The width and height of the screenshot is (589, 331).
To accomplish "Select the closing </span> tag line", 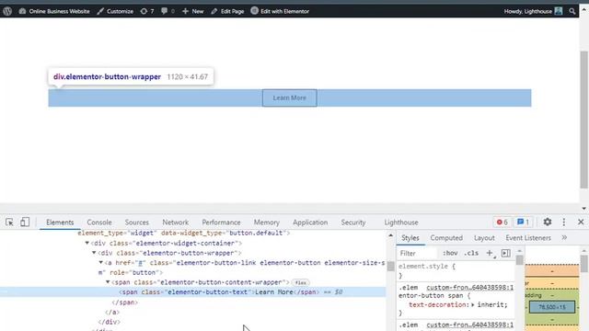I will tap(125, 302).
